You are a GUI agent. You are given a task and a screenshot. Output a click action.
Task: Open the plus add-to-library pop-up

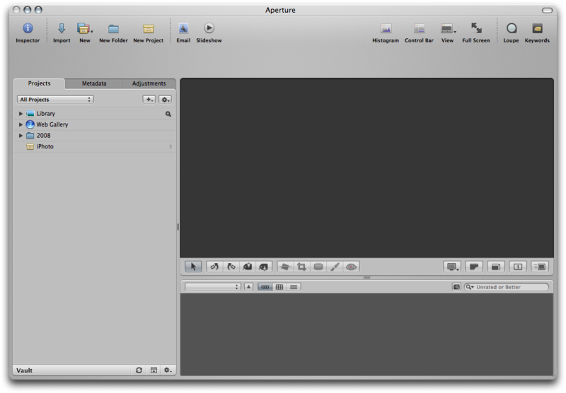pyautogui.click(x=149, y=100)
